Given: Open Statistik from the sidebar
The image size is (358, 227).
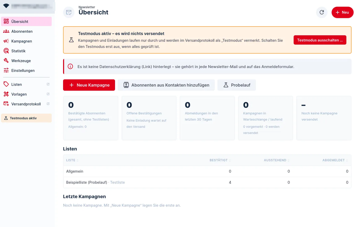Looking at the screenshot, I should 26,51.
